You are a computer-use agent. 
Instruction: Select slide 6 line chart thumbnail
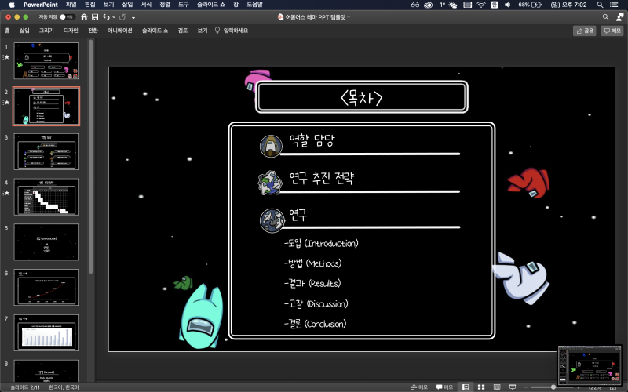click(46, 287)
